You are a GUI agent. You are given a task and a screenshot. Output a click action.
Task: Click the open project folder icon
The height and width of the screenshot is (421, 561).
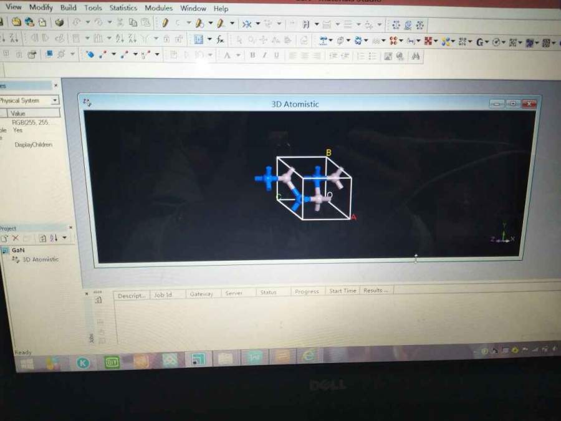[16, 22]
